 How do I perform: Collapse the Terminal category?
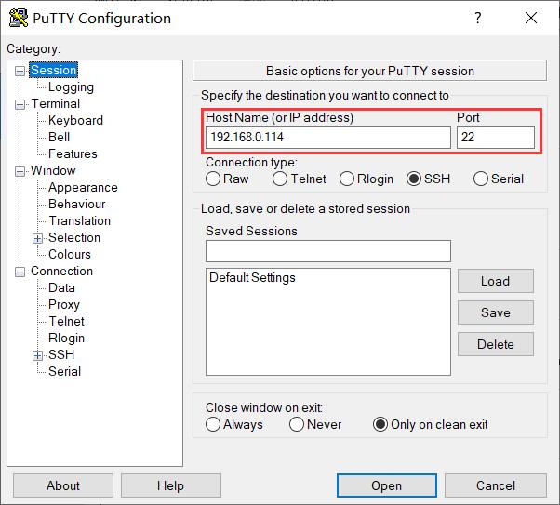click(20, 104)
